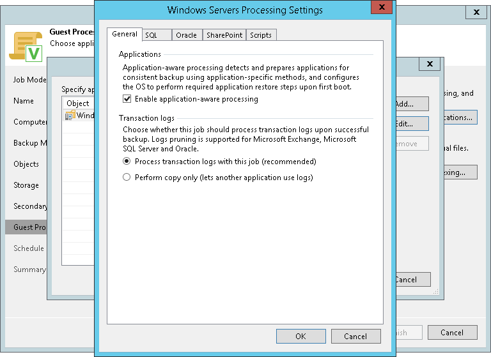Click Add button in the object list dialog
The image size is (491, 357).
(412, 104)
